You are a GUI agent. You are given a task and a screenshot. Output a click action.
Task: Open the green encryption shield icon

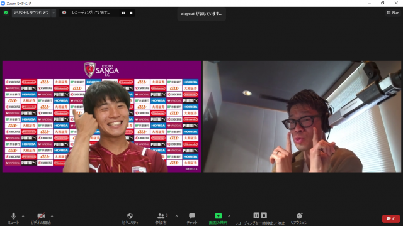coord(6,13)
